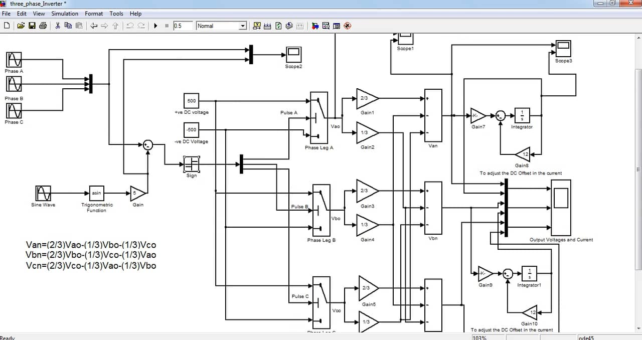Open the Tools menu
Screen dimensions: 642x340
tap(116, 14)
